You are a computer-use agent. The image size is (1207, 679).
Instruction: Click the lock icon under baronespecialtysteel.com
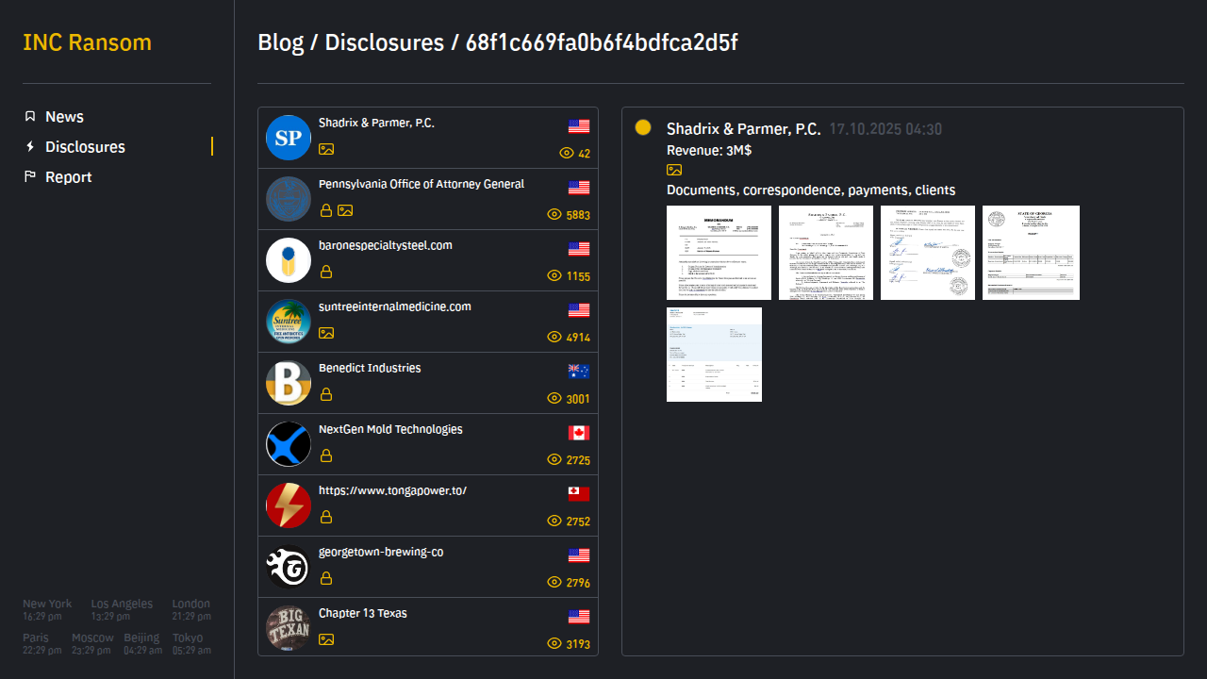pyautogui.click(x=326, y=273)
